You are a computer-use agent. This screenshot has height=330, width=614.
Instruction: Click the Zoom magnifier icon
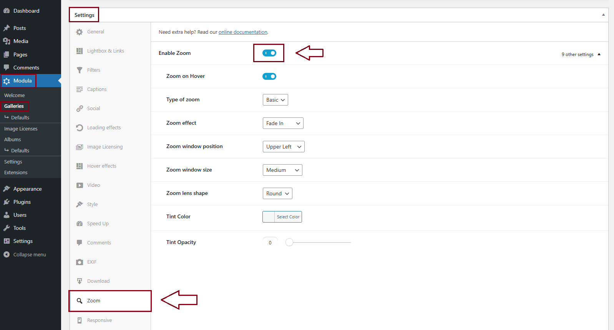[x=80, y=301]
